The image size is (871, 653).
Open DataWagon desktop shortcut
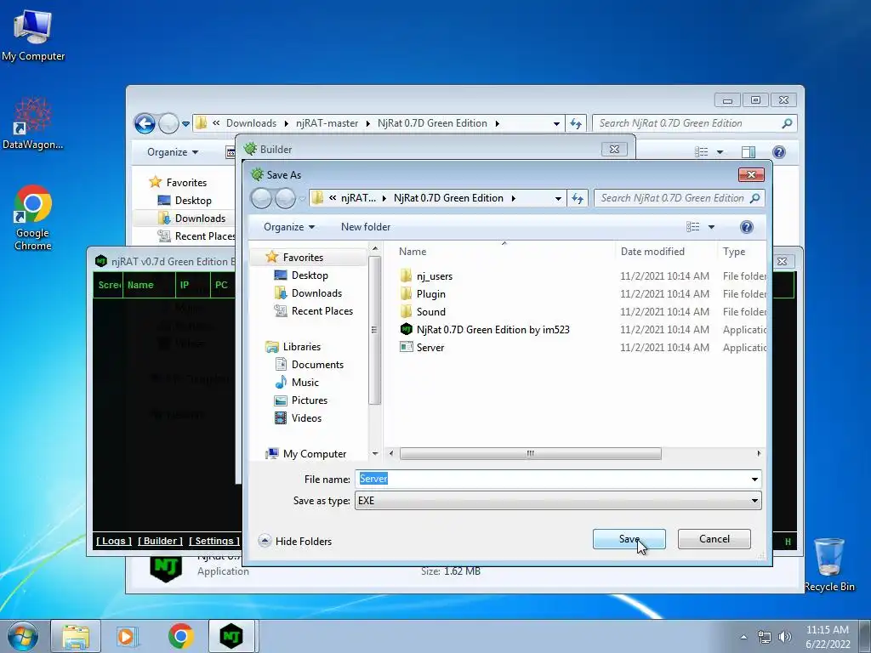click(x=32, y=123)
